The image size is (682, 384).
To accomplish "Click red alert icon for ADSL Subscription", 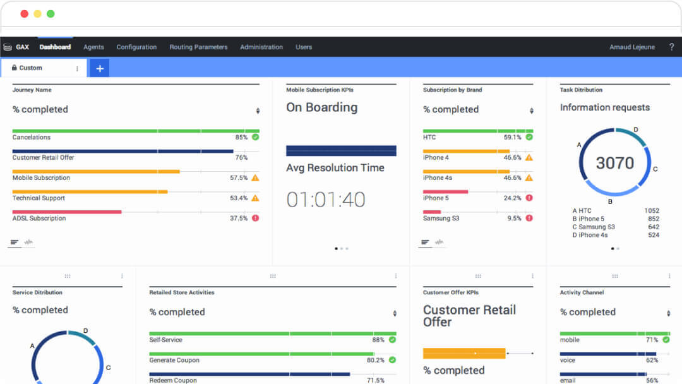I will click(x=255, y=218).
